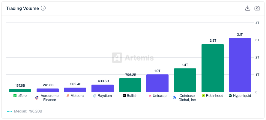Click the Median: 796.20B legend entry
The width and height of the screenshot is (266, 120).
pyautogui.click(x=24, y=111)
